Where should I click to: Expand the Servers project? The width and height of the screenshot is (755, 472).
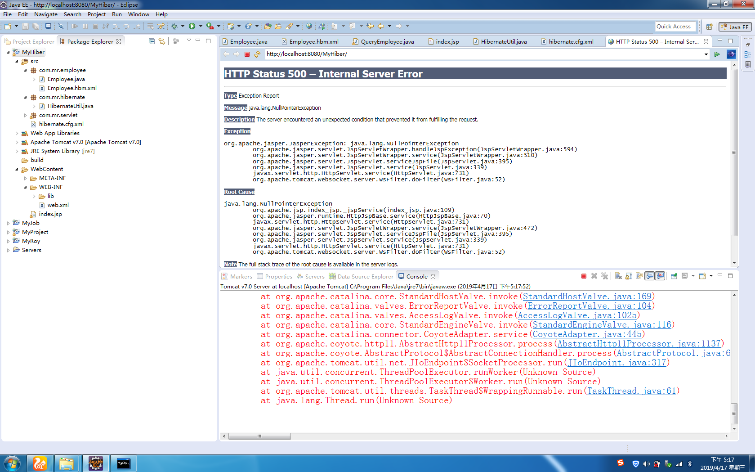8,250
